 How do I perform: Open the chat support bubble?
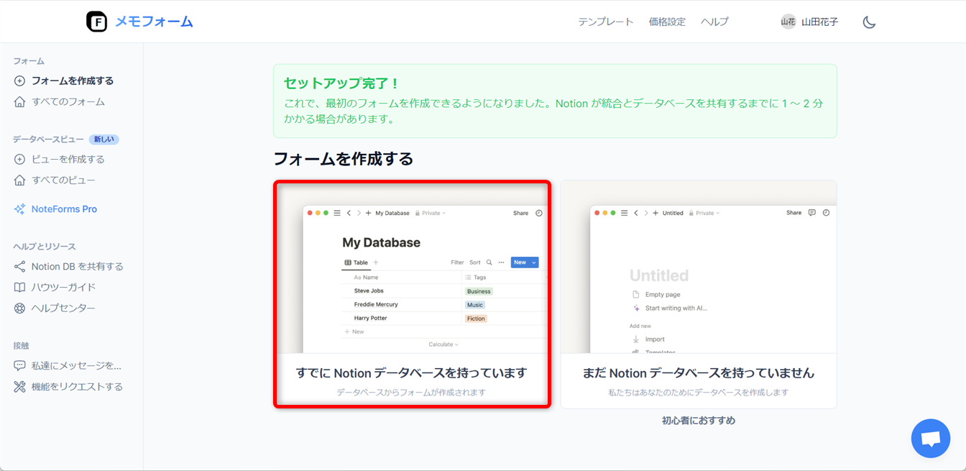pos(930,438)
